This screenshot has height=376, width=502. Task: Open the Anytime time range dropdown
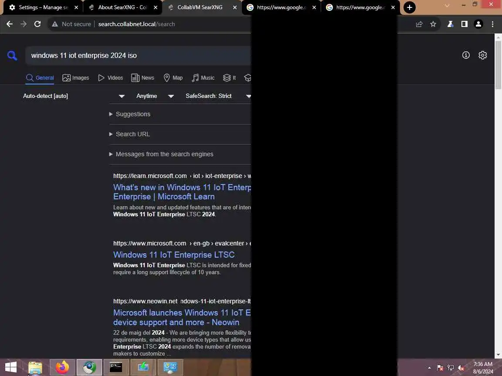pos(155,96)
